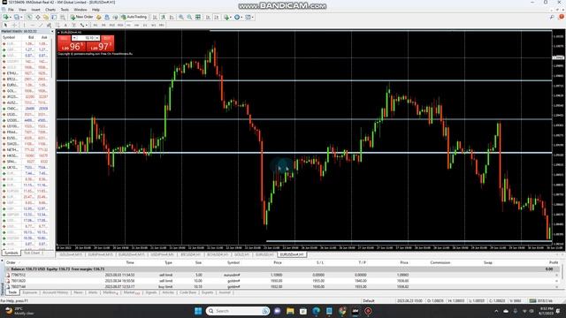Expand the Periods dropdown arrow
This screenshot has height=318, width=566.
pyautogui.click(x=241, y=17)
